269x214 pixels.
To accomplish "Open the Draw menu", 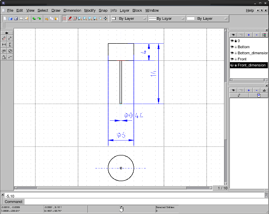I will point(56,10).
